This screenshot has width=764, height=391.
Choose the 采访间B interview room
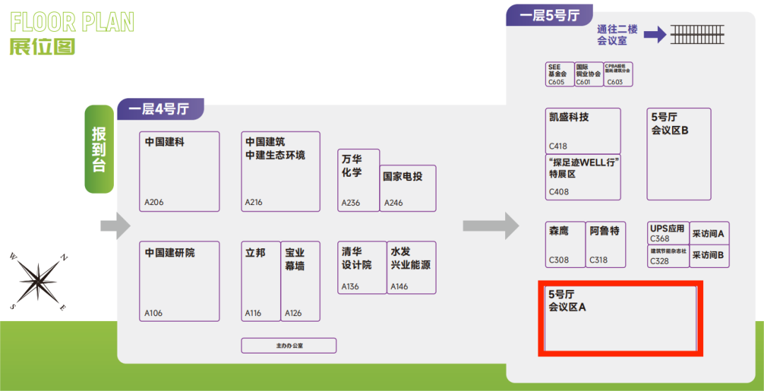click(x=710, y=256)
